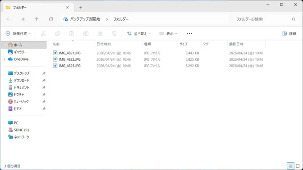
Task: Select file name IMG_4821.JPG
Action: coord(69,53)
